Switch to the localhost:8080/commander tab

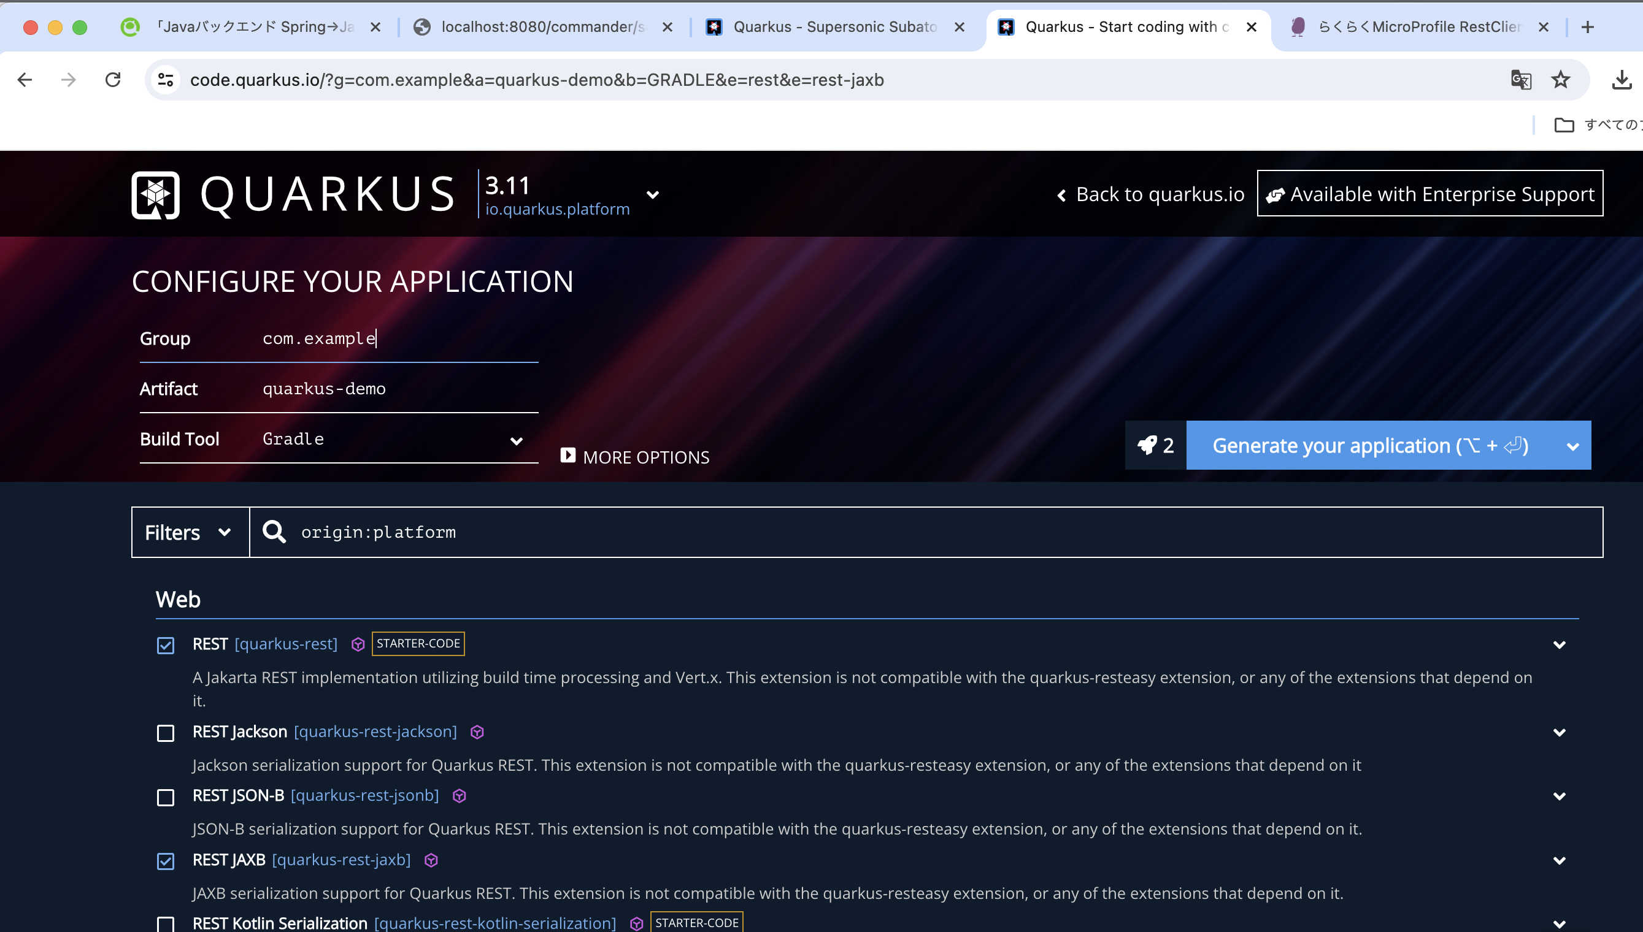(x=541, y=27)
